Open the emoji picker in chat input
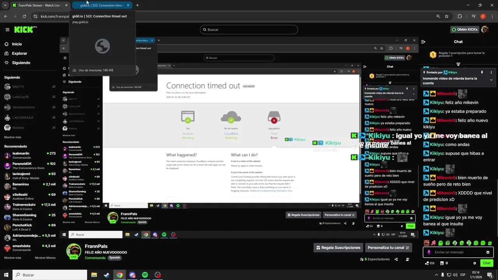The image size is (498, 280). 488,252
